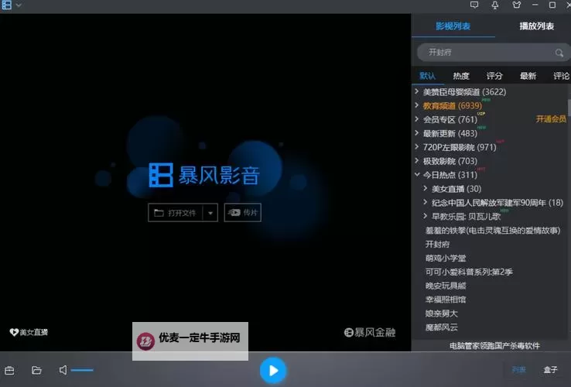Expand the 会员专区 (761) category
Viewport: 571px width, 387px height.
(x=417, y=119)
